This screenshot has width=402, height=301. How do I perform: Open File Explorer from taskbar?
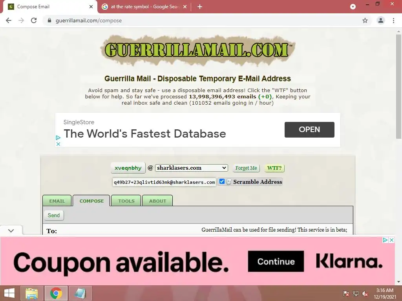point(32,293)
